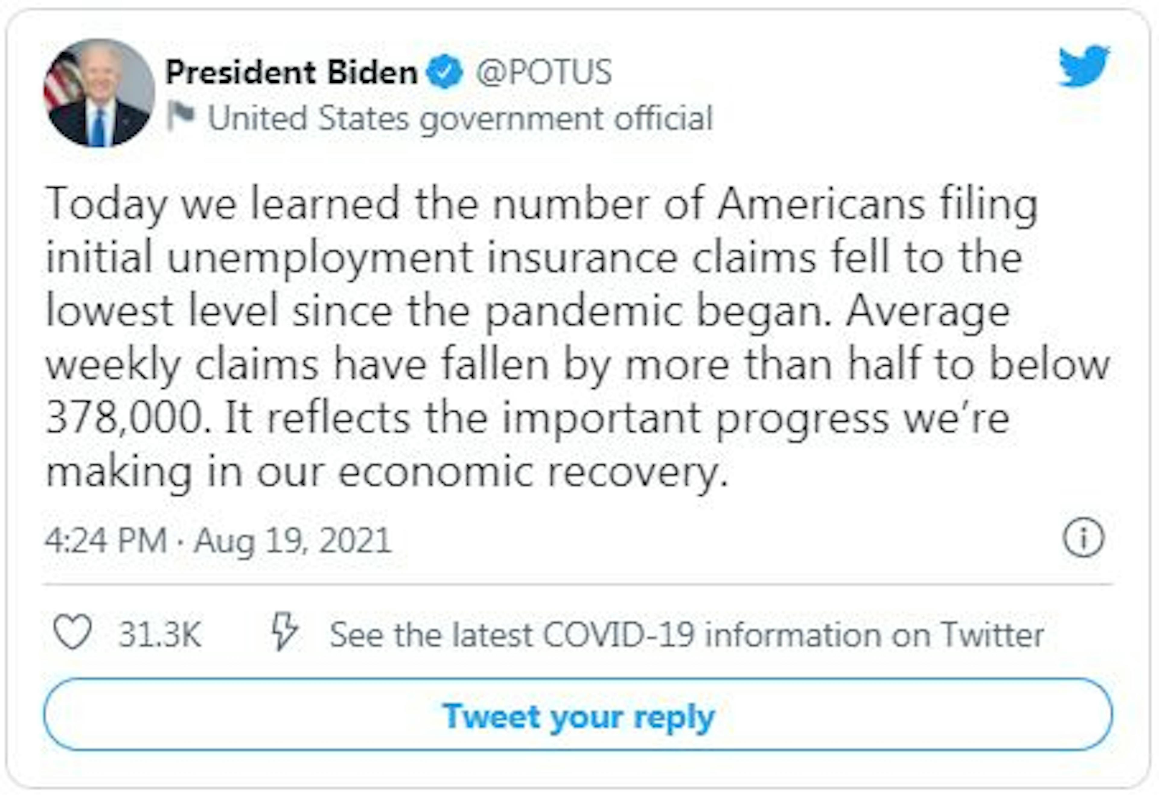Click the Aug 19, 2021 date
Screen dimensions: 1159x797
coord(292,540)
